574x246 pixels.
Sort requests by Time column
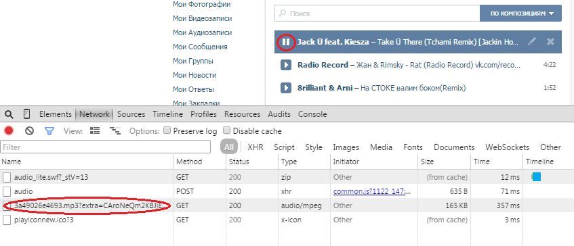496,162
